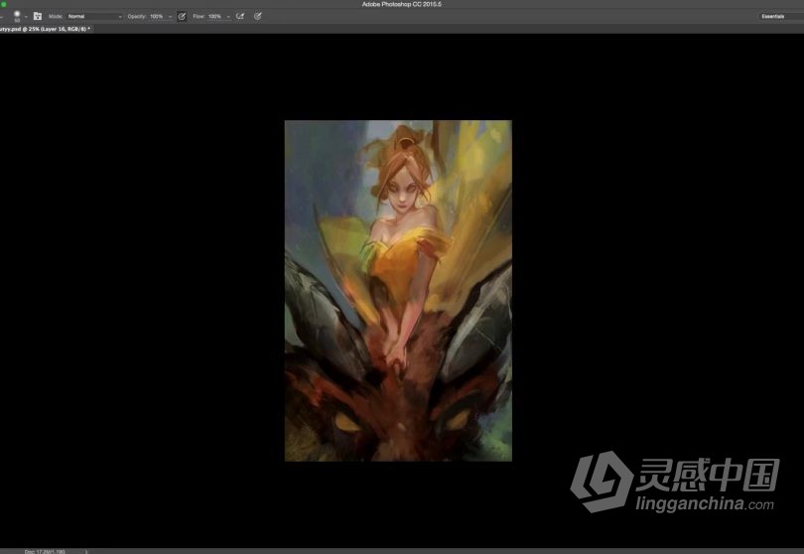Image resolution: width=804 pixels, height=554 pixels.
Task: Enable pressure control for brush size
Action: 258,17
